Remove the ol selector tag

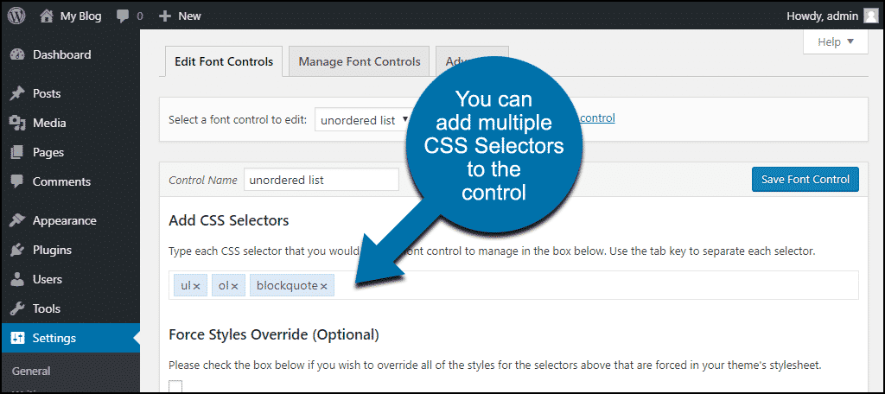pyautogui.click(x=234, y=287)
